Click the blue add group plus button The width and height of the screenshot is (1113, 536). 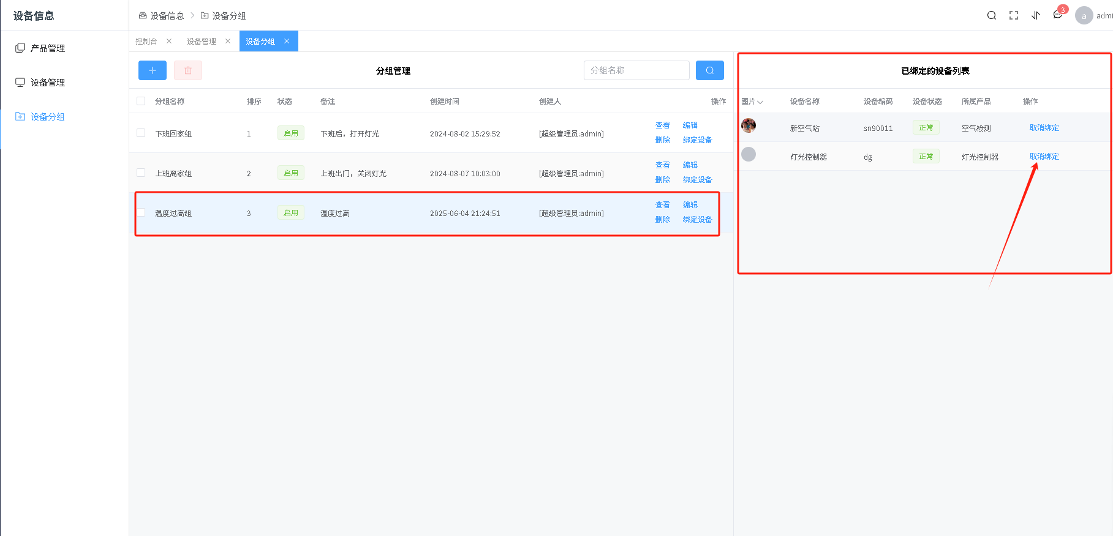pos(152,70)
